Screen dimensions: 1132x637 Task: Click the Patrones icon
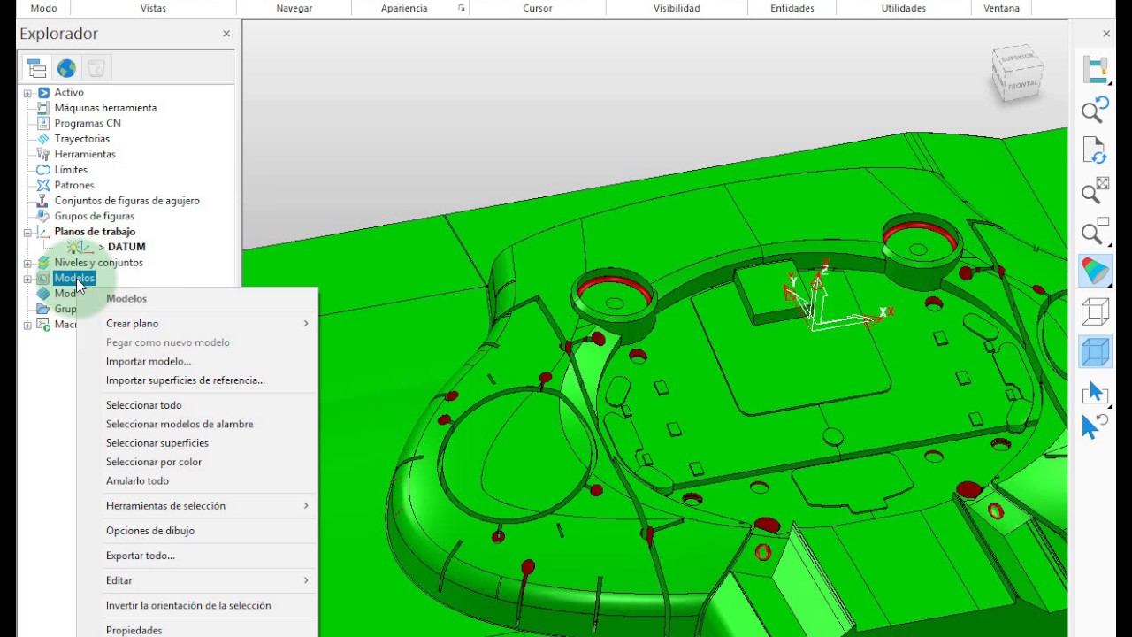tap(43, 185)
